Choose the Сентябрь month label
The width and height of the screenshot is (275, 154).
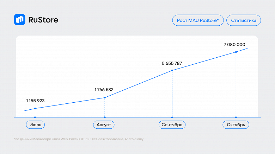pyautogui.click(x=172, y=124)
